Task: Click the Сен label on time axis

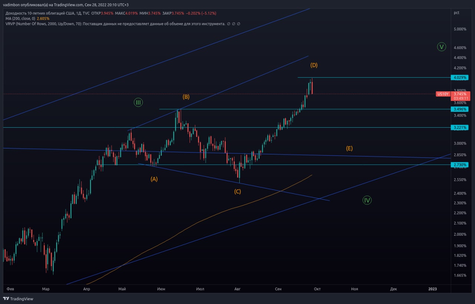Action: pos(278,288)
